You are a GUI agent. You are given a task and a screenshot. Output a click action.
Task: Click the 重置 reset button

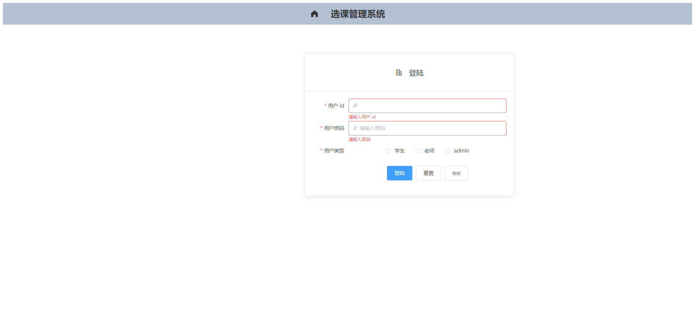(x=428, y=173)
